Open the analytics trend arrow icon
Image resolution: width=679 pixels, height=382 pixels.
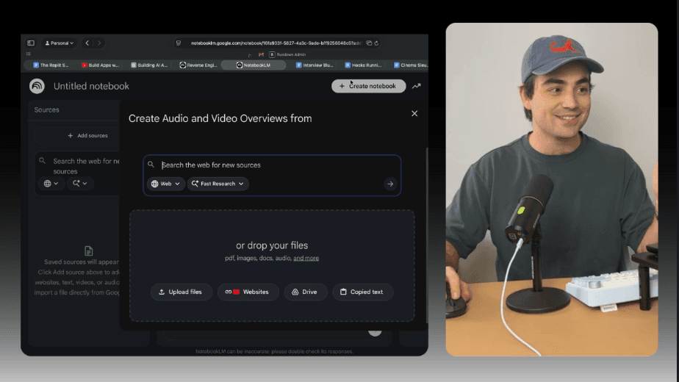(416, 86)
